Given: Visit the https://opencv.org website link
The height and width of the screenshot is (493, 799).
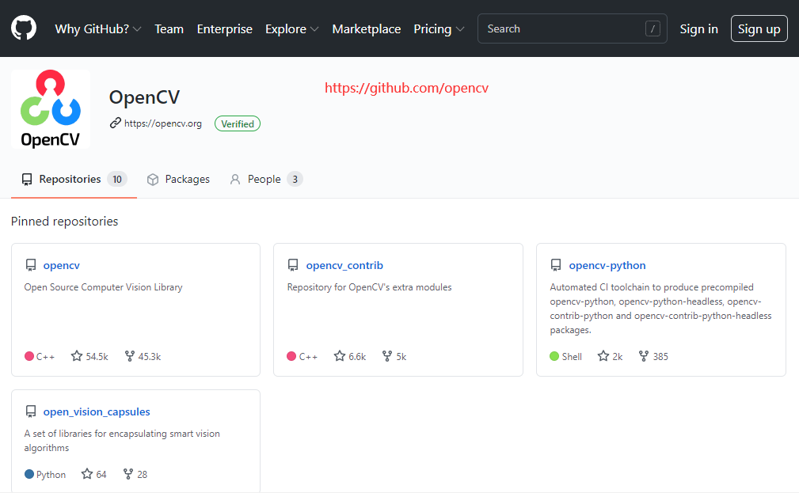Looking at the screenshot, I should tap(163, 123).
